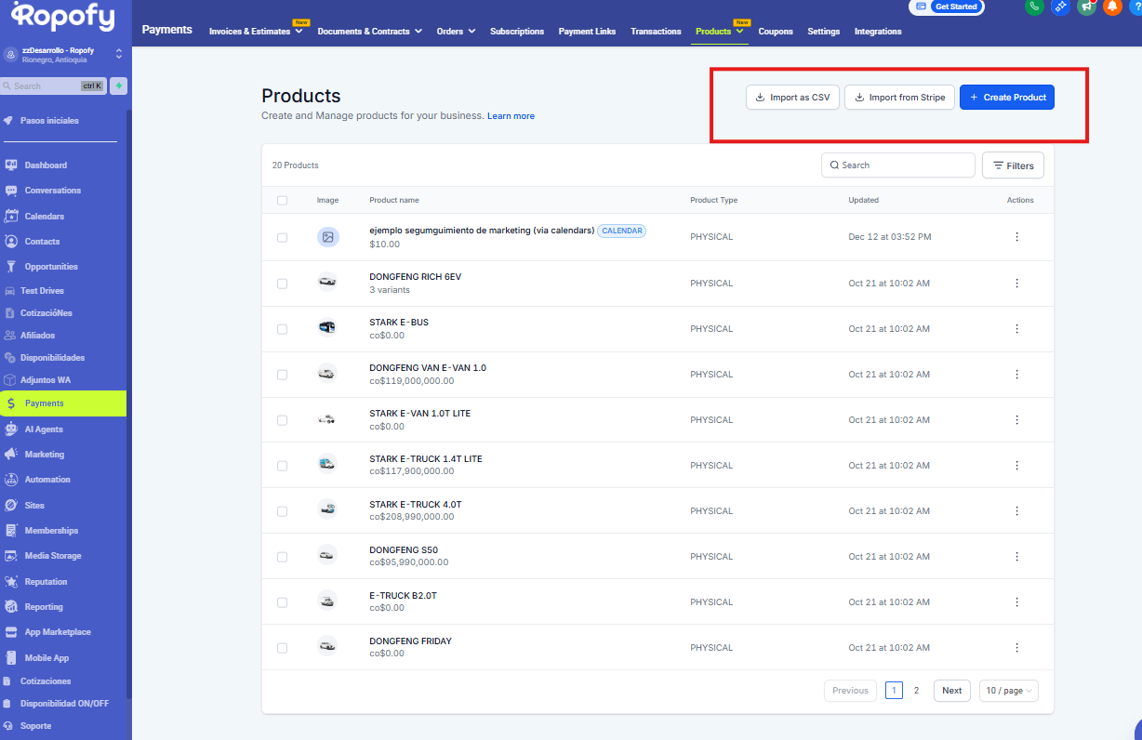1142x740 pixels.
Task: Click the megaphone announcements icon in header
Action: pyautogui.click(x=1086, y=7)
